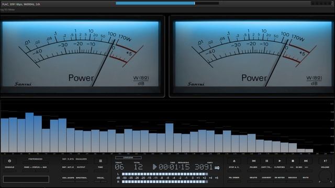Open the OUTPUT settings button
This screenshot has width=335, height=188.
81,167
